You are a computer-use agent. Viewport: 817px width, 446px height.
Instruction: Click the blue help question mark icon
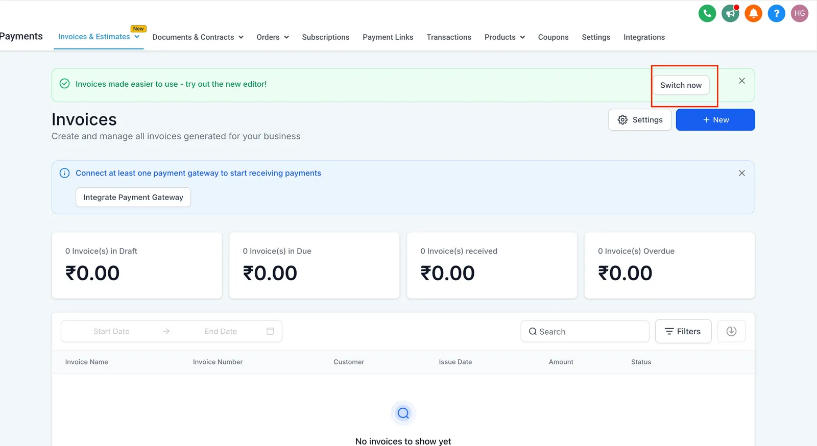tap(776, 13)
